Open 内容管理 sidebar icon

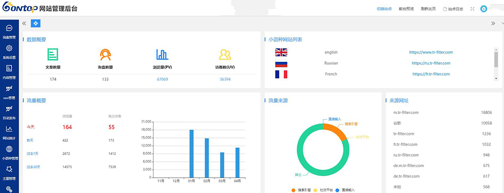pos(9,71)
